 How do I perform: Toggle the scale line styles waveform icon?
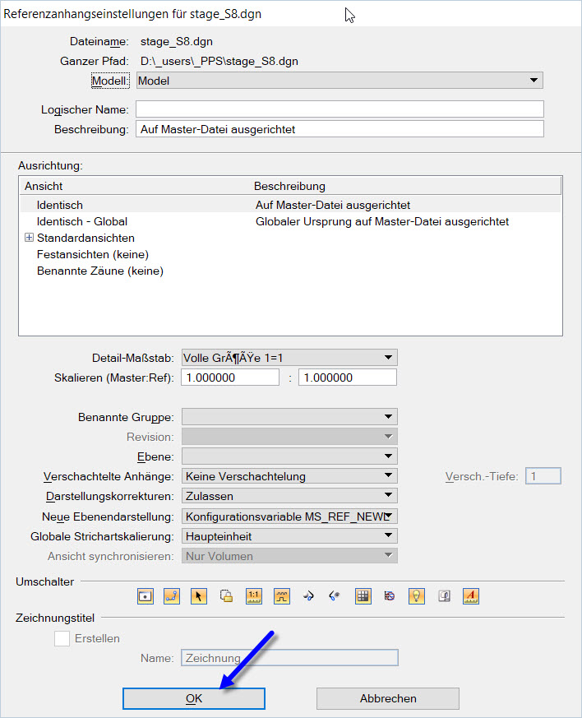tap(282, 596)
